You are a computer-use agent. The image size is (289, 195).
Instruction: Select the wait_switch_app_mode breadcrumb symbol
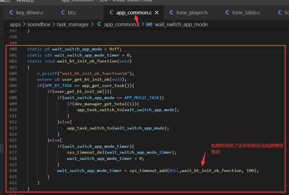pos(181,24)
